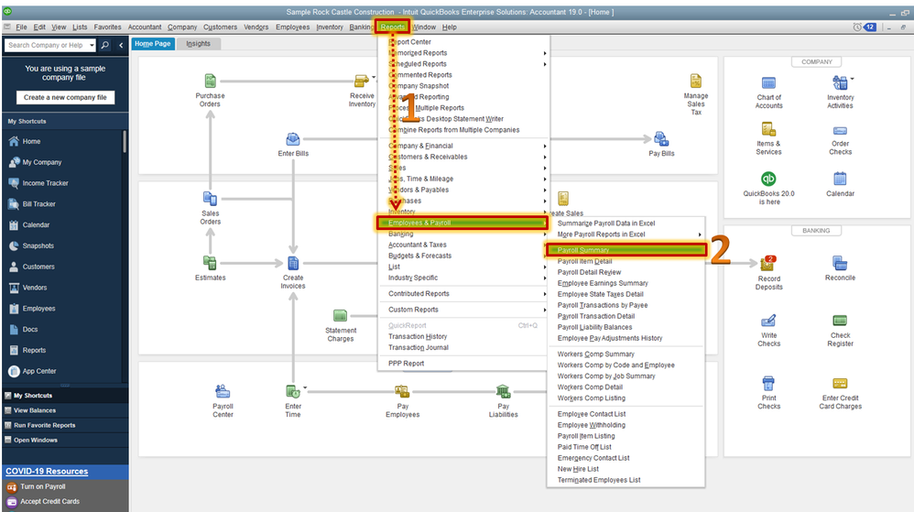The width and height of the screenshot is (914, 512).
Task: Click the Sales Orders icon
Action: [210, 198]
